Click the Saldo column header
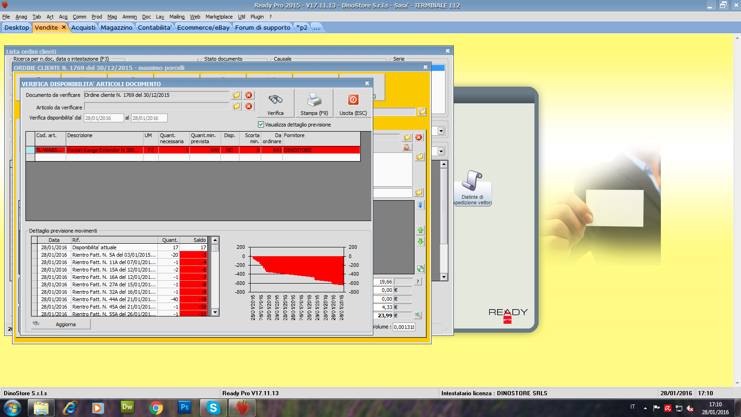This screenshot has height=417, width=741. [x=194, y=240]
